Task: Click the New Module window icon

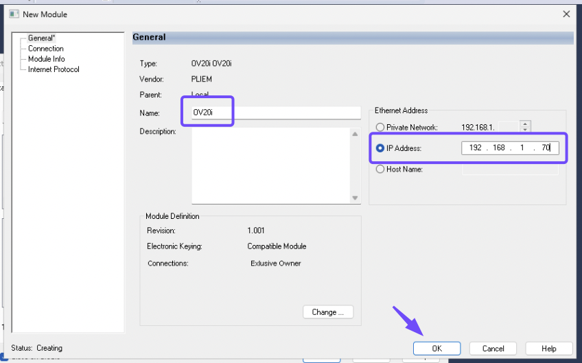Action: pos(13,14)
